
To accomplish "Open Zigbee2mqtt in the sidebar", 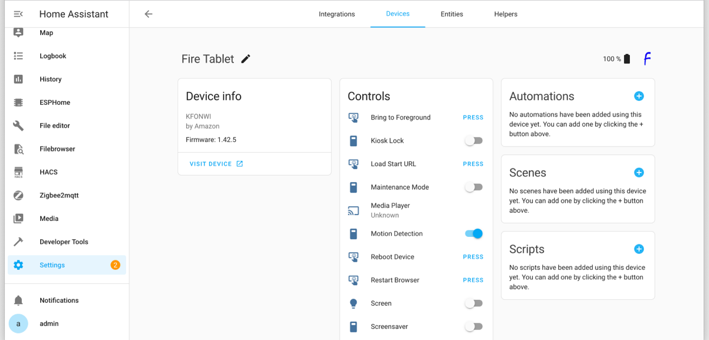I will (67, 195).
